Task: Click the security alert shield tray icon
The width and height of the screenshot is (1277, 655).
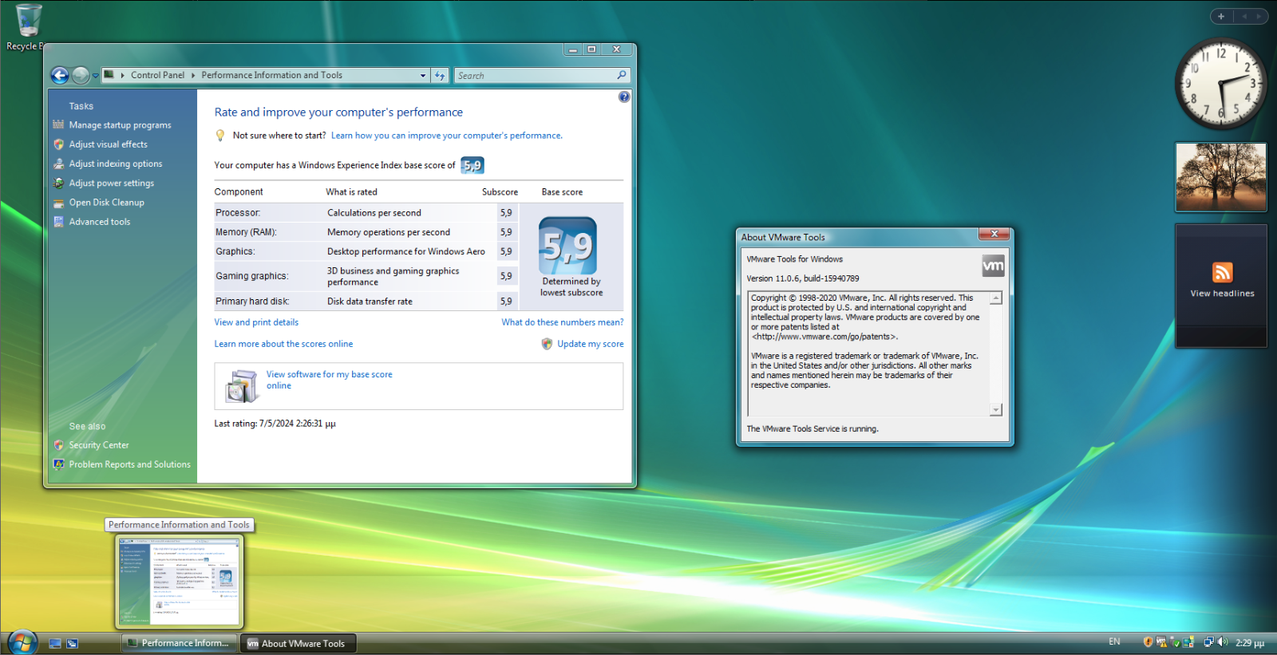Action: click(1148, 642)
